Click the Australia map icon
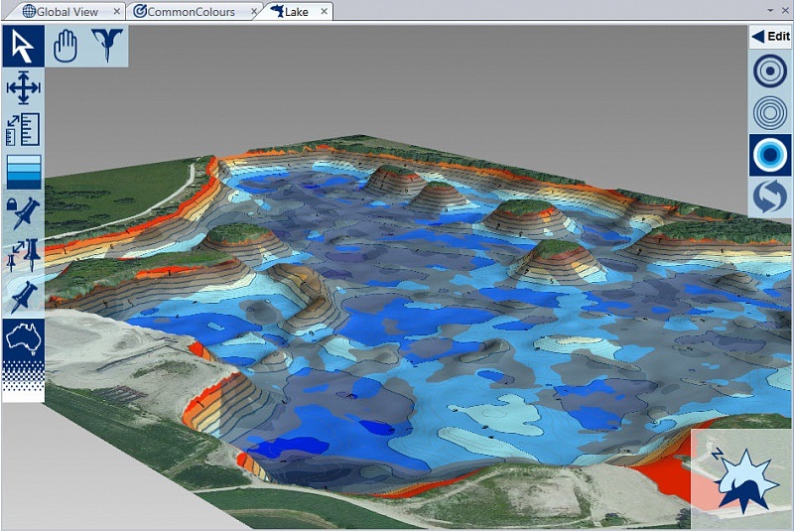Screen dimensions: 794x531 23,339
